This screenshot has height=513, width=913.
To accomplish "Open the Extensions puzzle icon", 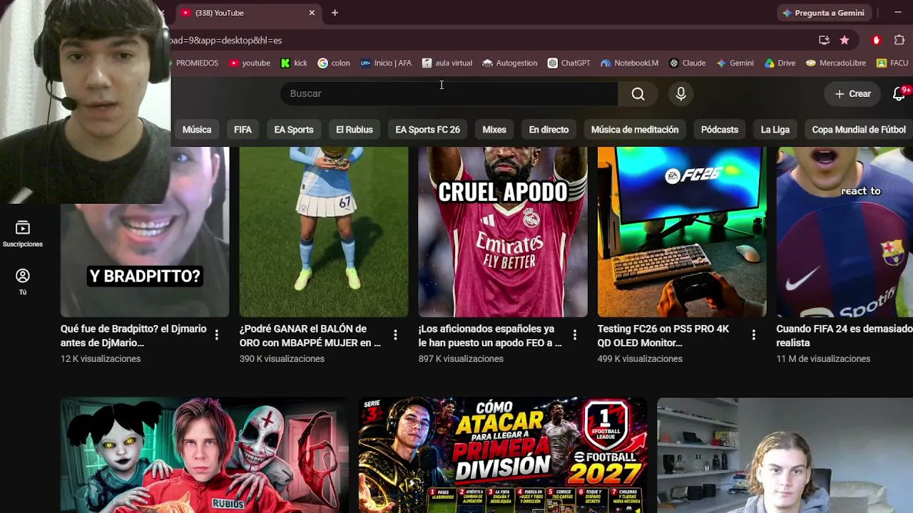I will tap(899, 40).
